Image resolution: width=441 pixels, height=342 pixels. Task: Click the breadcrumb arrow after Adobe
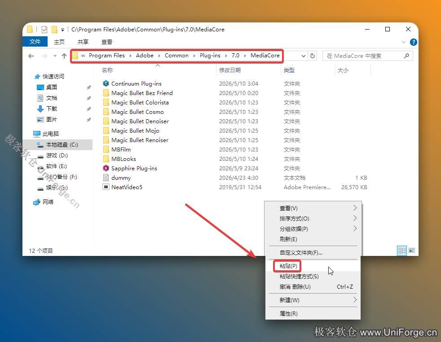(159, 56)
